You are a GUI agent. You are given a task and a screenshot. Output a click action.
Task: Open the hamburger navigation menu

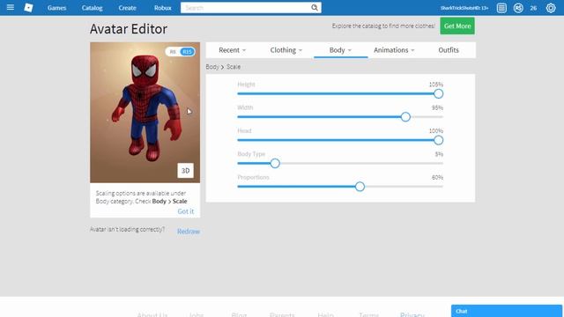11,7
